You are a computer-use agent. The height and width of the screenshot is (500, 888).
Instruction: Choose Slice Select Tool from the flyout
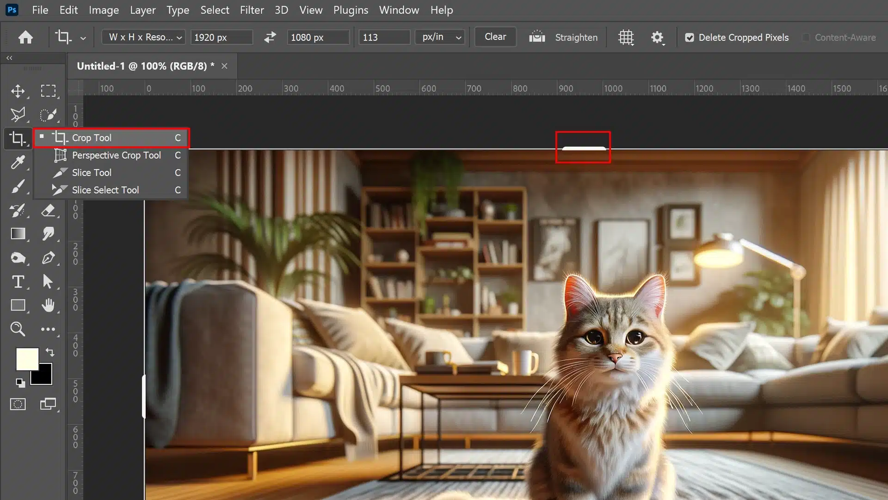(111, 190)
